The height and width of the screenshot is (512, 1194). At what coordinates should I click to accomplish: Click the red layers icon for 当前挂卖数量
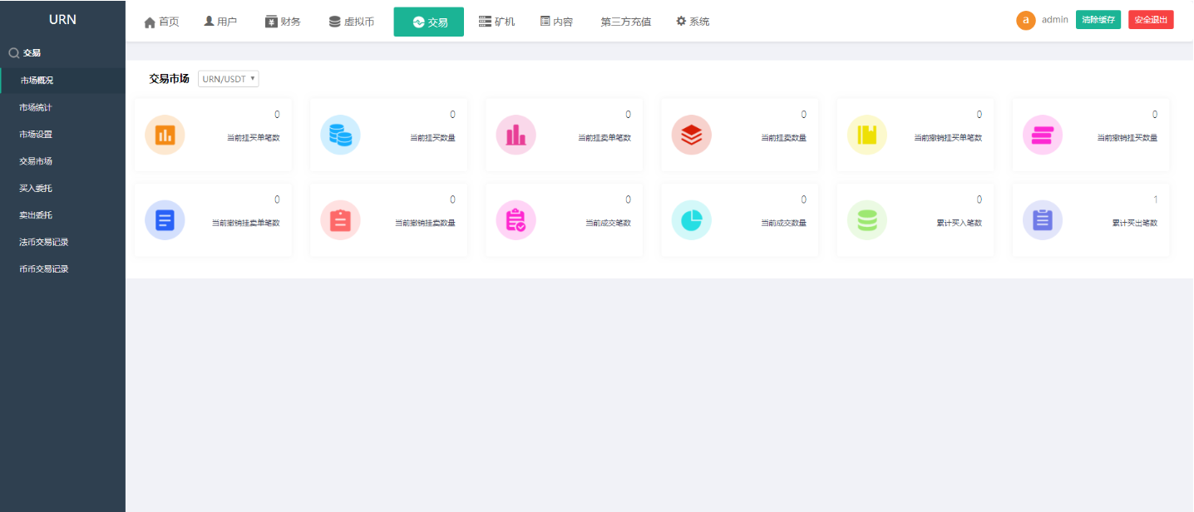point(691,135)
